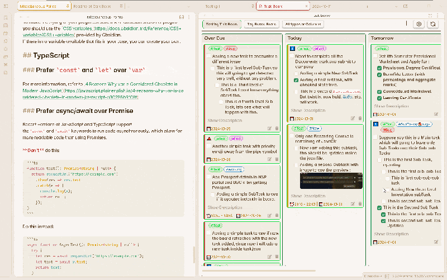Delete the 'Adding a new task to encounter' card
Viewport: 447px width, 280px height.
(277, 129)
